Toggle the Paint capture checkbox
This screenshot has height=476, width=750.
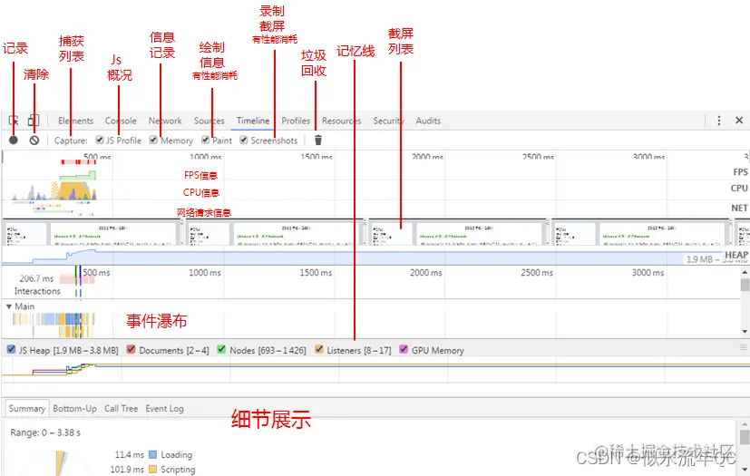pos(205,140)
